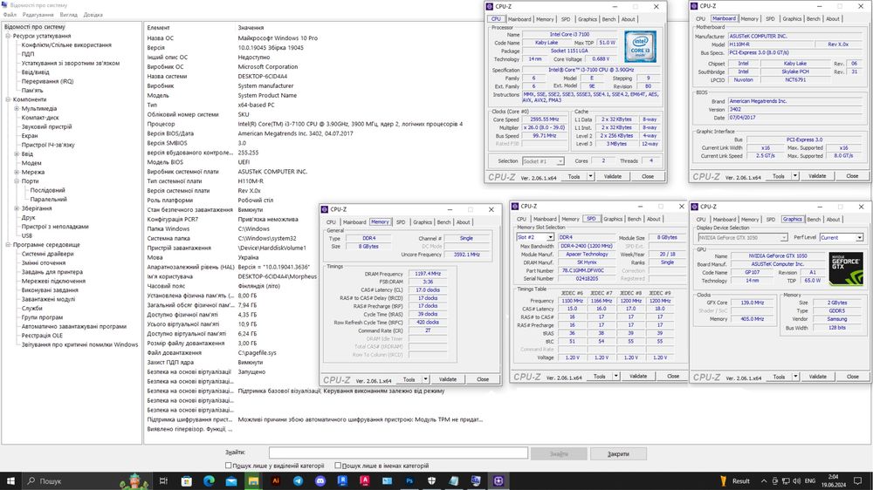Select 'Звуковий пристрій' tree item

point(46,126)
